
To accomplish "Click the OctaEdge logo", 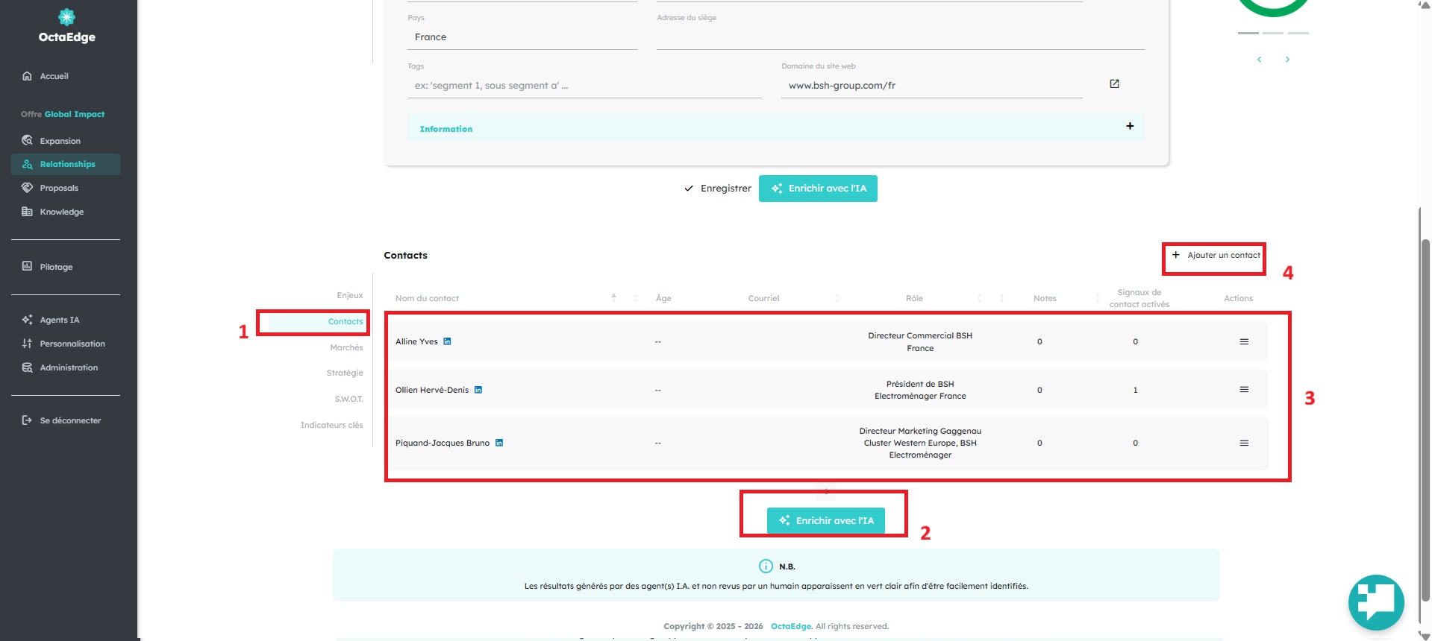I will [x=67, y=26].
